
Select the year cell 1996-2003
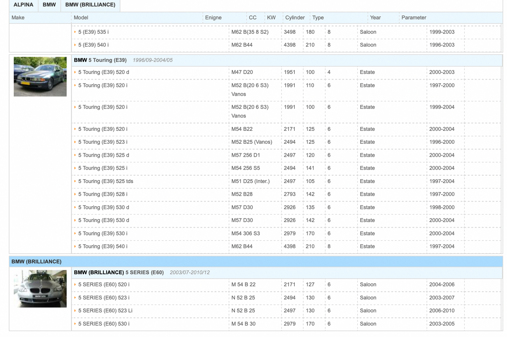point(442,45)
